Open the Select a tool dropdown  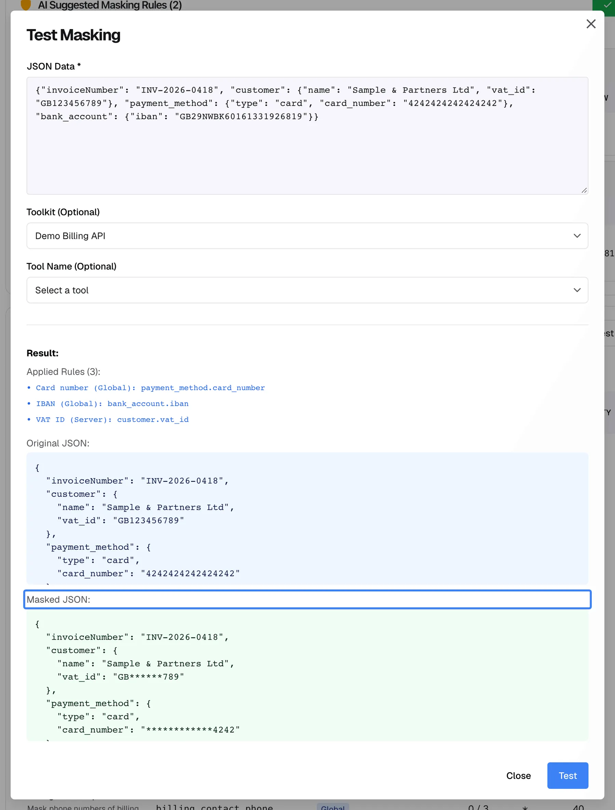tap(307, 290)
